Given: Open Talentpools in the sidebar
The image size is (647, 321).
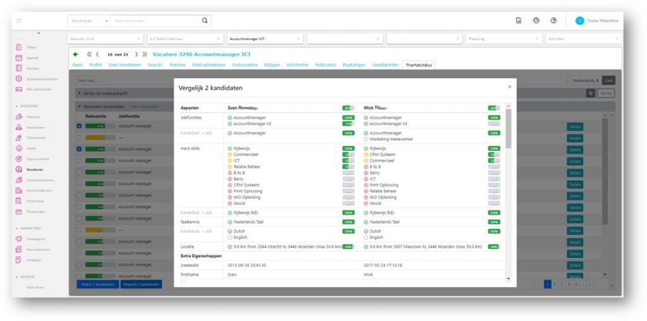Looking at the screenshot, I should coord(35,138).
